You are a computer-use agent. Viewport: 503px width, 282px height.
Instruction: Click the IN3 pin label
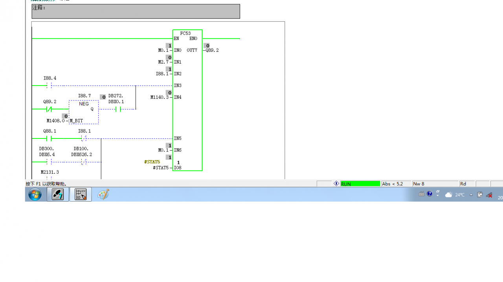(178, 86)
